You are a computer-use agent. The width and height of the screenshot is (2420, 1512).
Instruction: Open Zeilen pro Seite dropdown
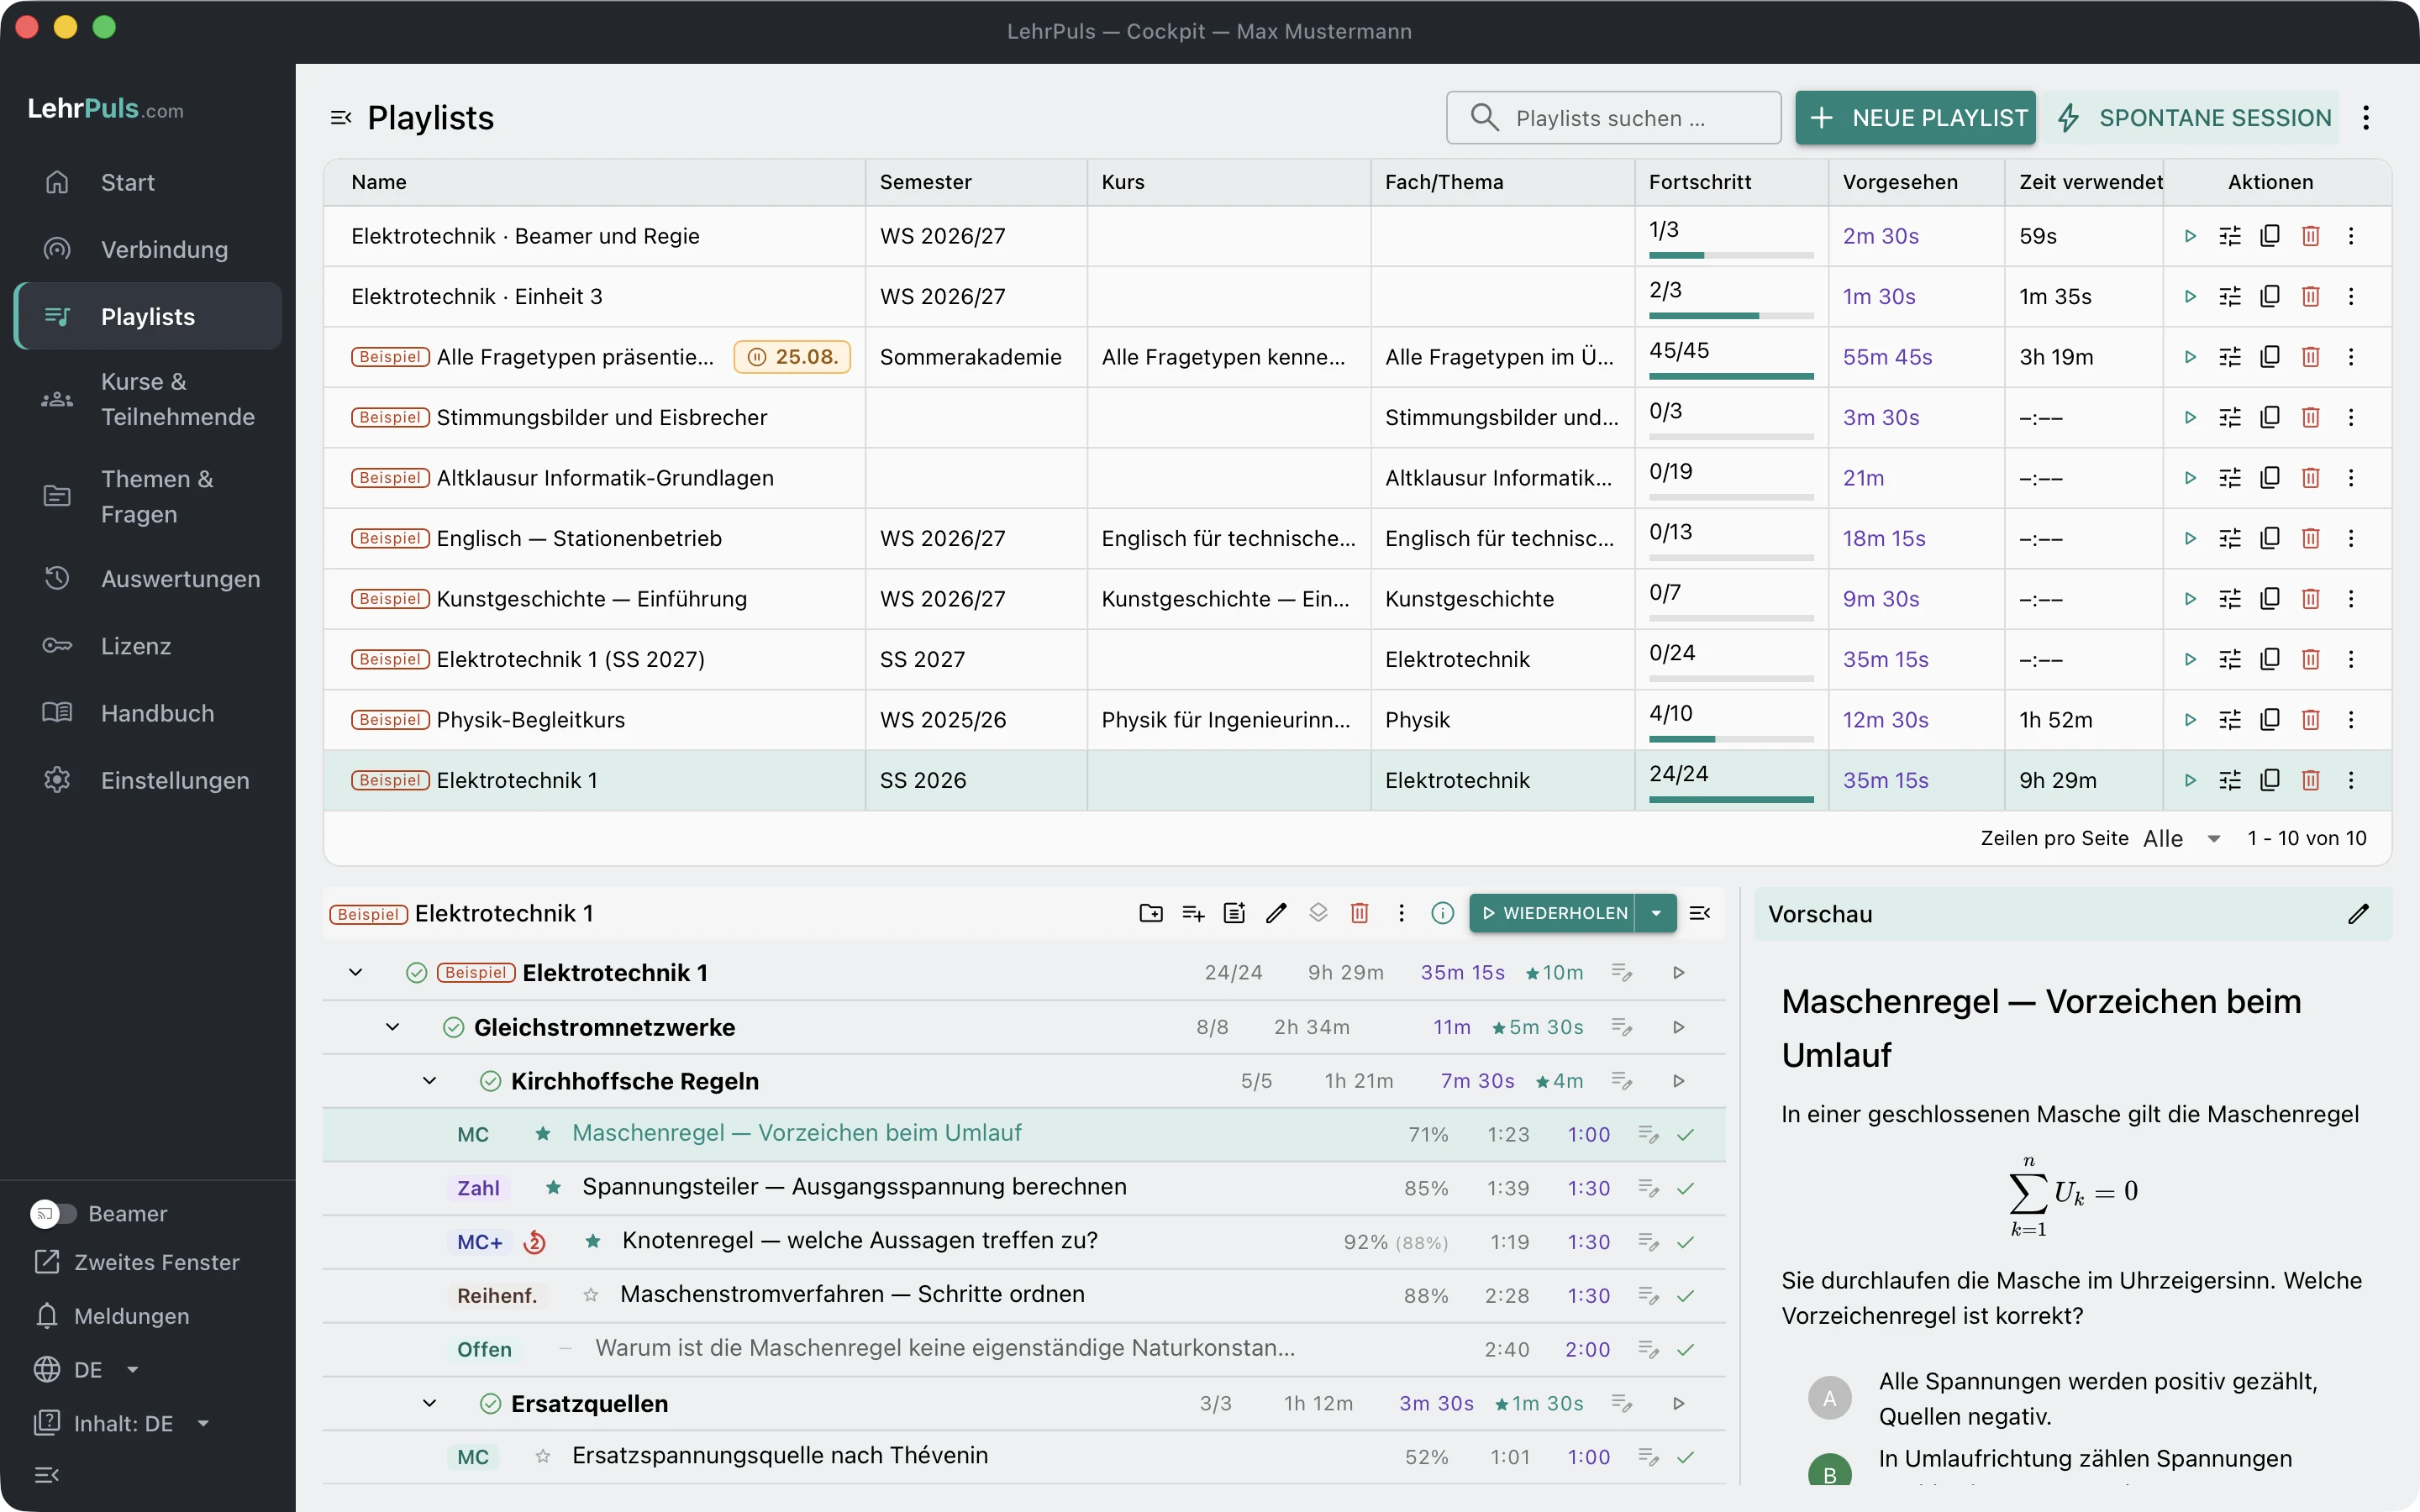pos(2183,838)
